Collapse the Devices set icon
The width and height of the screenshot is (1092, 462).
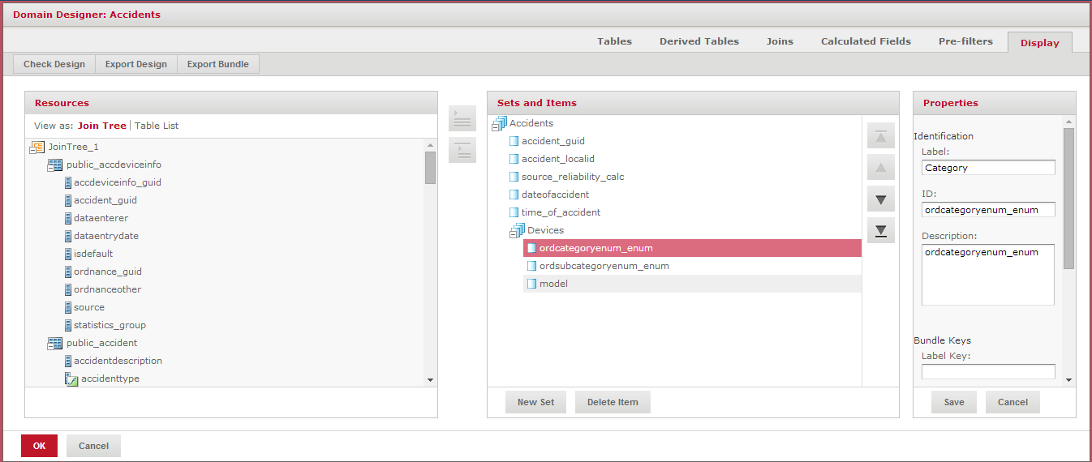point(516,231)
